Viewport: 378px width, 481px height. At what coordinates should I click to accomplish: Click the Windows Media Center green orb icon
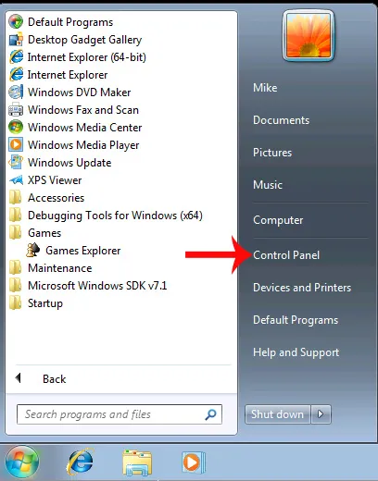(x=16, y=128)
